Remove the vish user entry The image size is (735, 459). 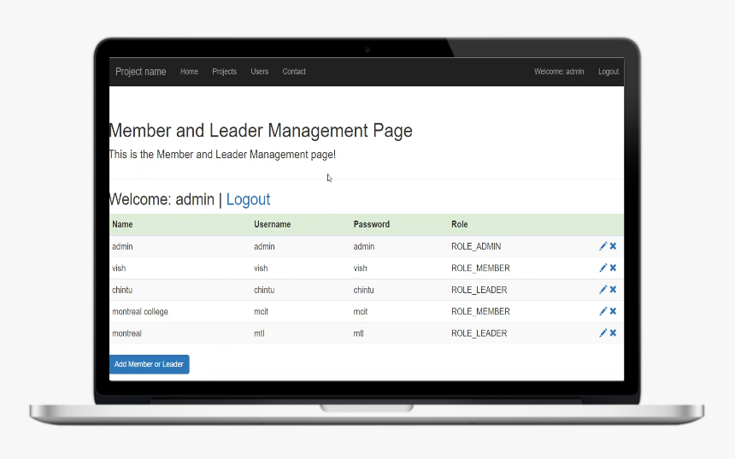pyautogui.click(x=613, y=268)
